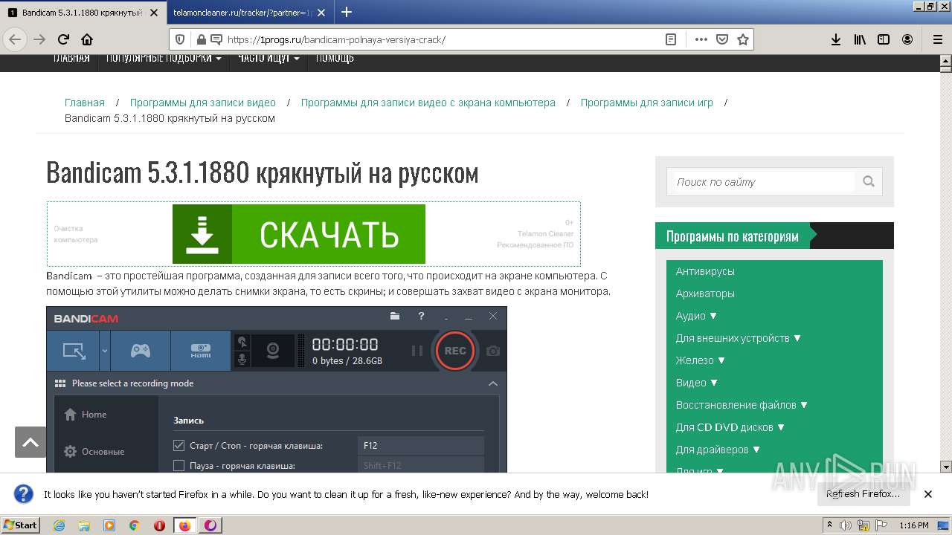952x535 pixels.
Task: Click the URL address bar
Action: tap(443, 39)
